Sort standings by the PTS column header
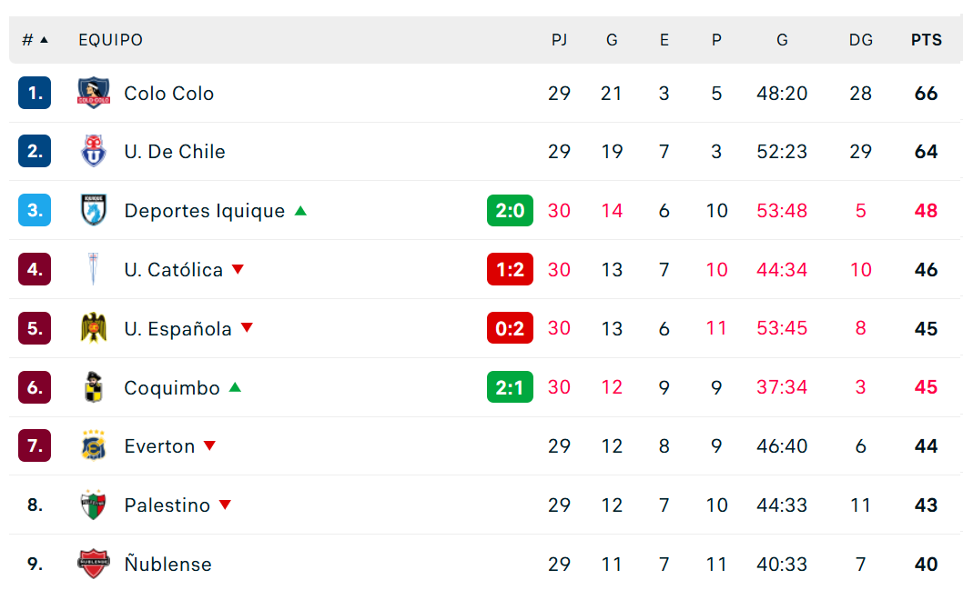The height and width of the screenshot is (590, 963). 927,40
